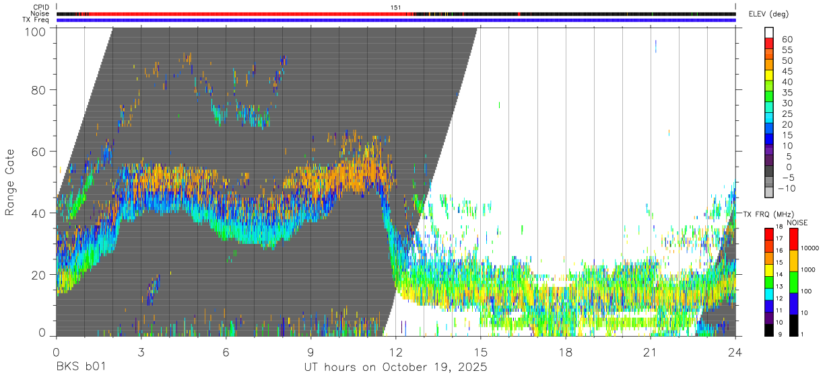
Task: Click the y-axis tick label '100'
Action: [x=34, y=32]
